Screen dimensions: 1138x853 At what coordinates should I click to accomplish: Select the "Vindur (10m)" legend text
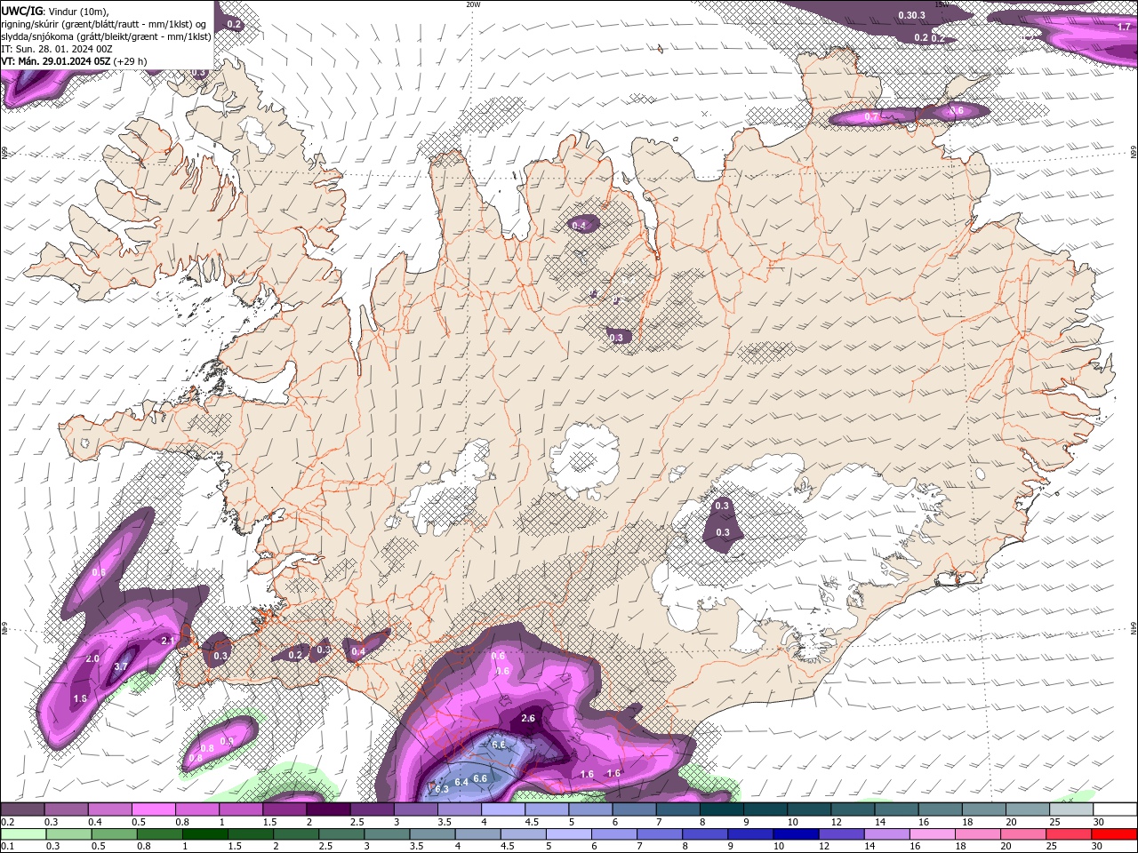point(79,11)
